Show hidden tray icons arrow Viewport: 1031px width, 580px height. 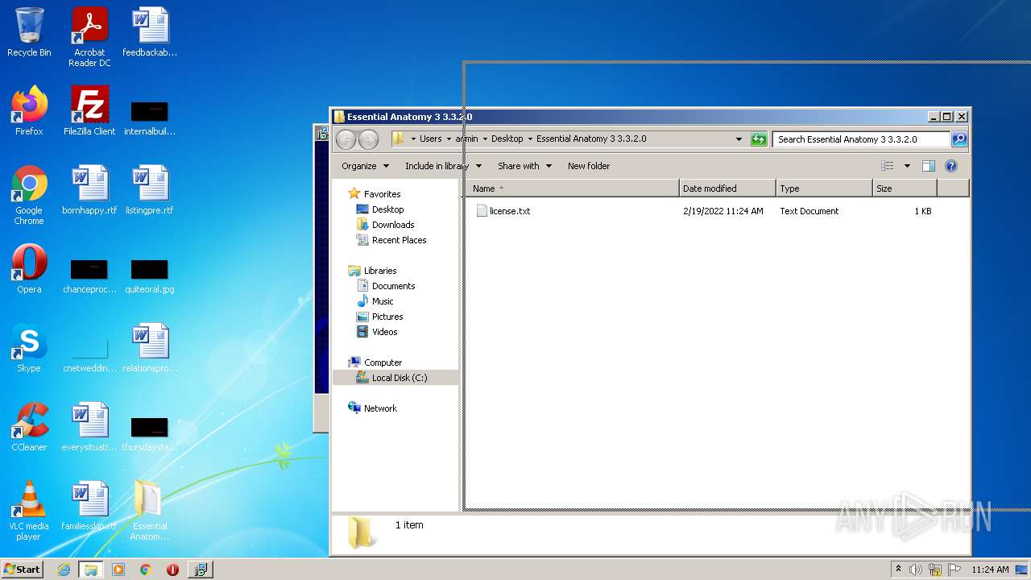coord(899,570)
